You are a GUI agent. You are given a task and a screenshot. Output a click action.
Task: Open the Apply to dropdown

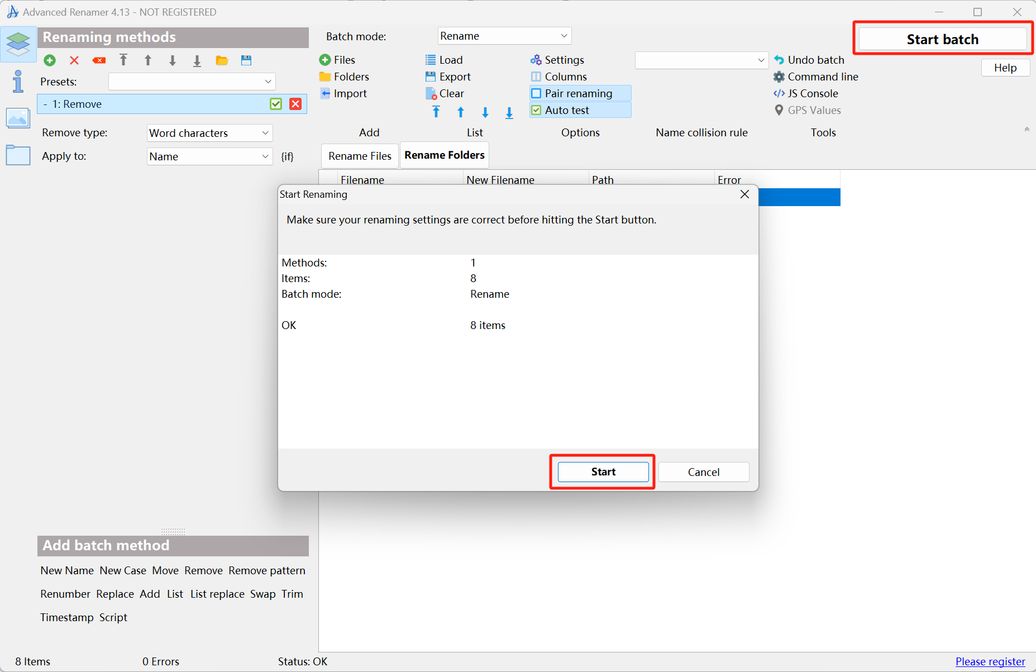click(x=209, y=156)
